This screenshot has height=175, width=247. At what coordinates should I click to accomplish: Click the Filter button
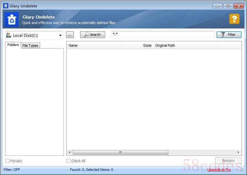[x=229, y=35]
